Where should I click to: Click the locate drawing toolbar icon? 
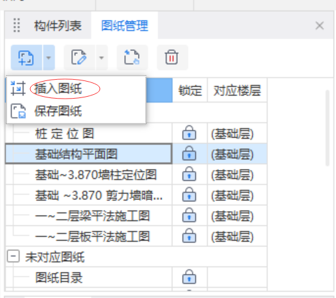click(x=132, y=58)
